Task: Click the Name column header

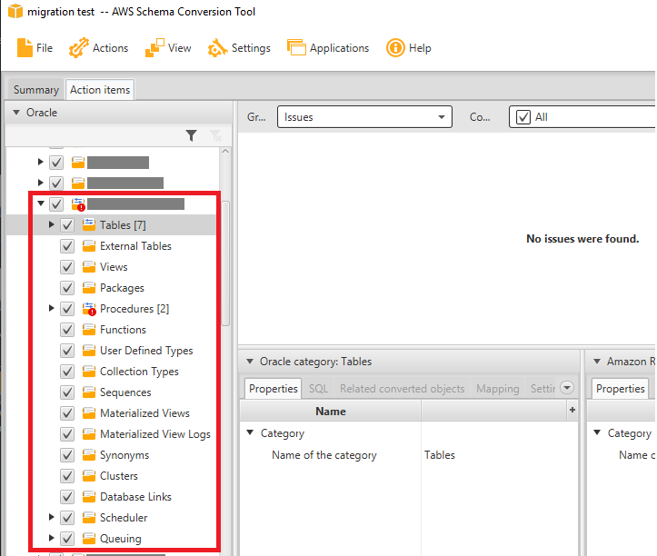Action: (330, 412)
